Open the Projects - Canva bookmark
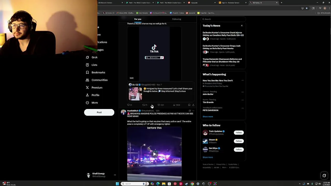 tap(177, 13)
